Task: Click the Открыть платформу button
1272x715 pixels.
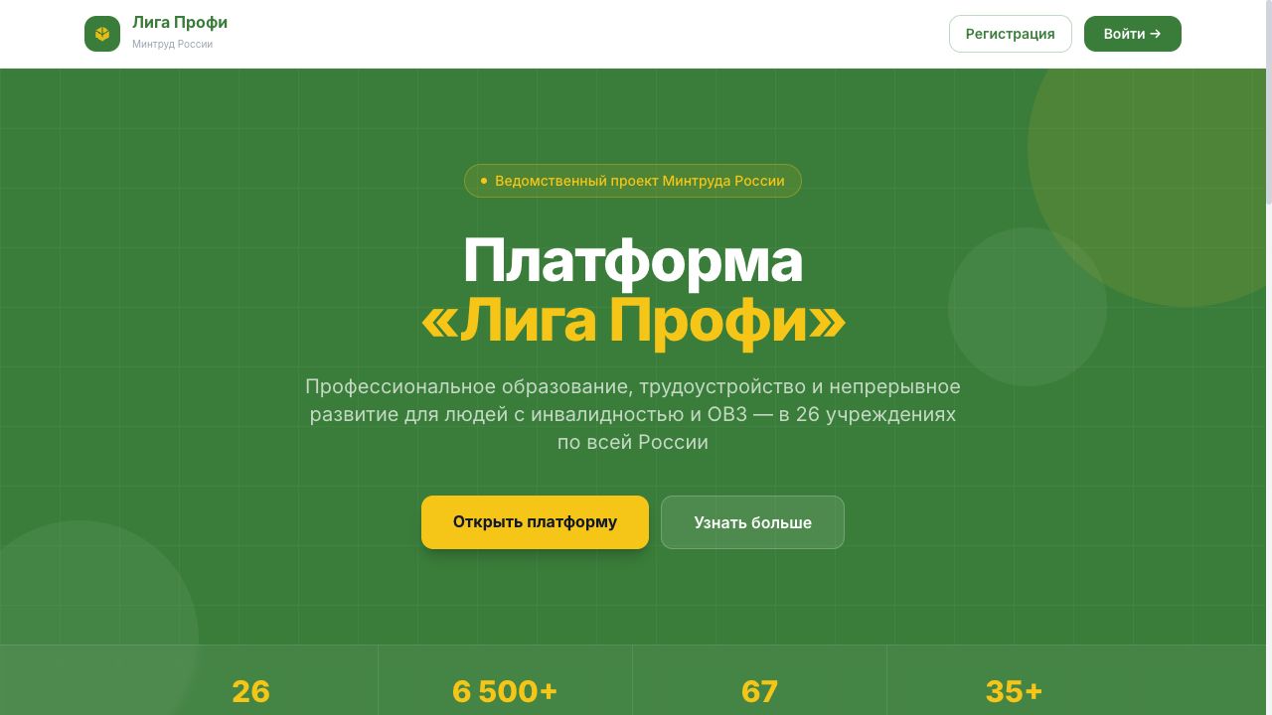Action: pos(535,522)
